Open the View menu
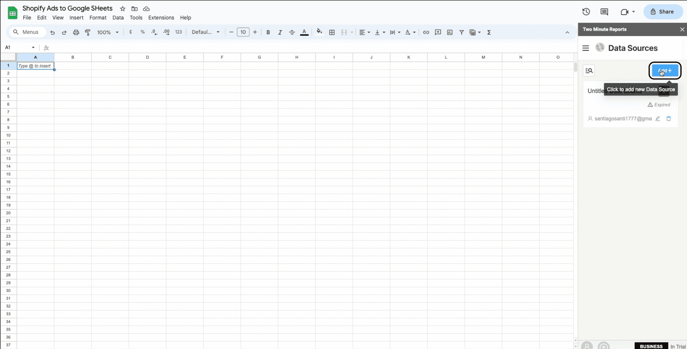Viewport: 687px width, 349px height. coord(58,18)
